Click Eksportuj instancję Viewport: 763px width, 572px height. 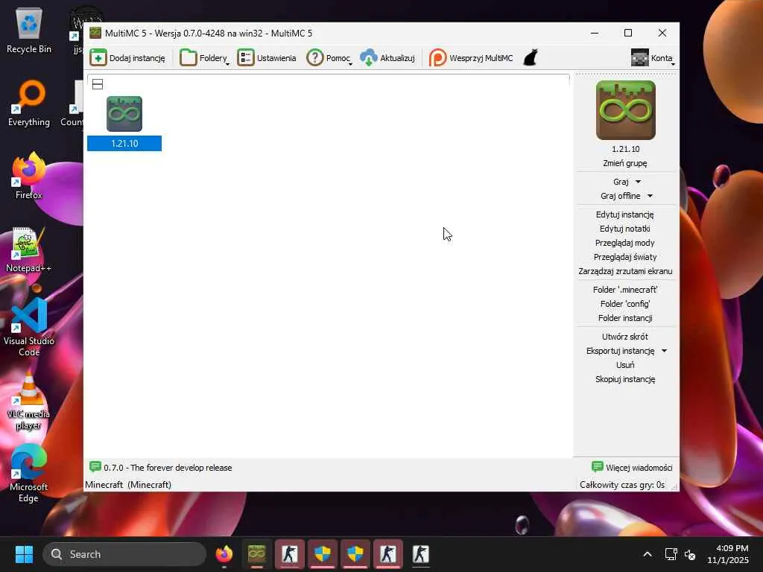(x=620, y=351)
